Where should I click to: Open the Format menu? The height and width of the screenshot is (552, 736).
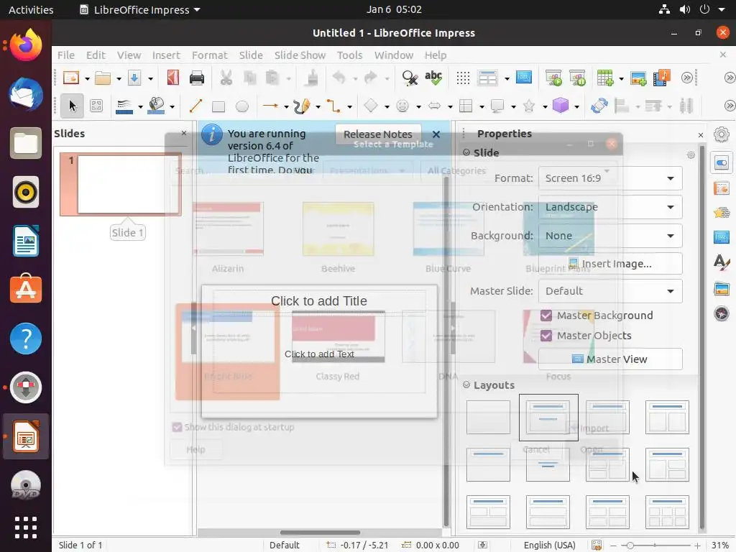(209, 55)
